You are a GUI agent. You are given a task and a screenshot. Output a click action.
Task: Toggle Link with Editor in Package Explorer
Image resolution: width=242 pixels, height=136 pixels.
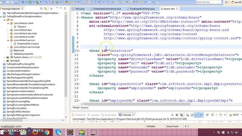click(x=45, y=9)
